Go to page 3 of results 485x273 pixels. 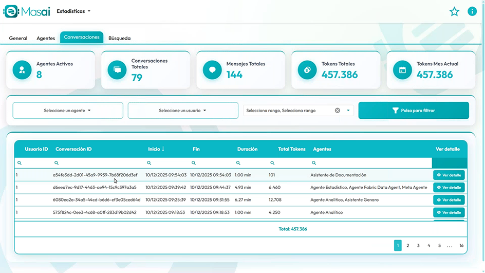click(x=418, y=246)
